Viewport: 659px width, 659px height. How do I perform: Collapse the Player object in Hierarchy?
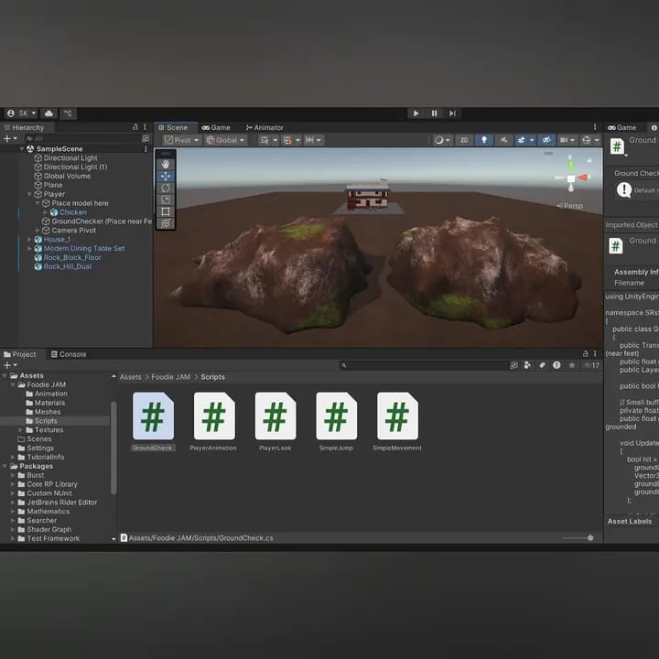pos(29,194)
